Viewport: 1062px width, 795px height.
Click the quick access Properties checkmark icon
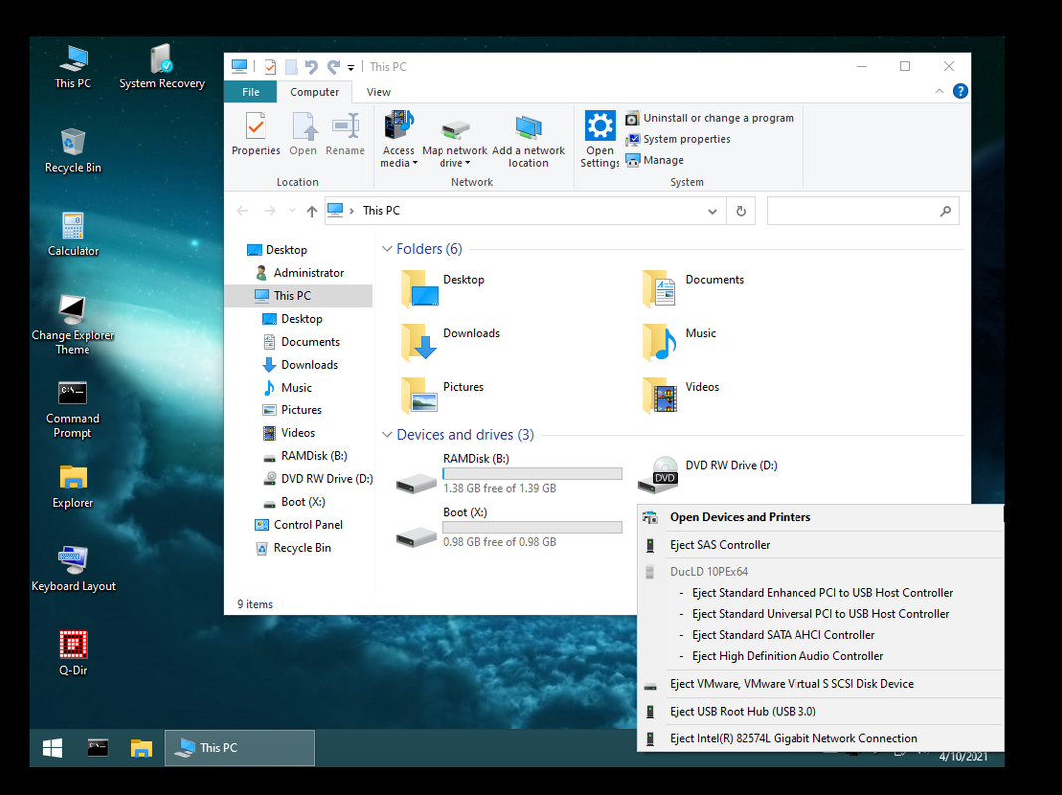pyautogui.click(x=270, y=67)
